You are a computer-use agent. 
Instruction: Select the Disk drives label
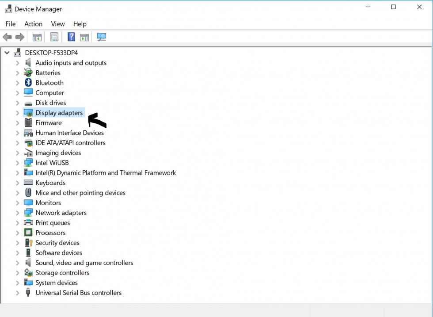click(x=51, y=103)
